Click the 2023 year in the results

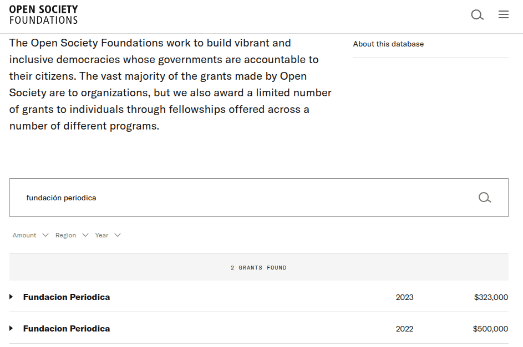click(404, 297)
